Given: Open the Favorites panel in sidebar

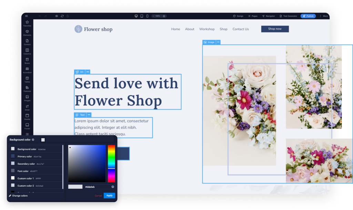Looking at the screenshot, I should point(27,23).
